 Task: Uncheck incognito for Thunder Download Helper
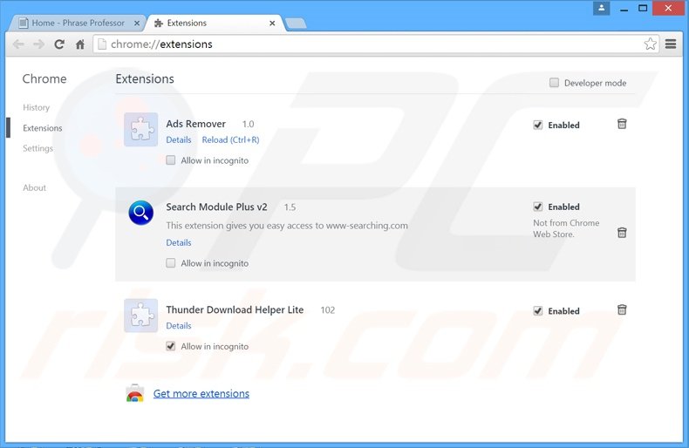(x=170, y=346)
